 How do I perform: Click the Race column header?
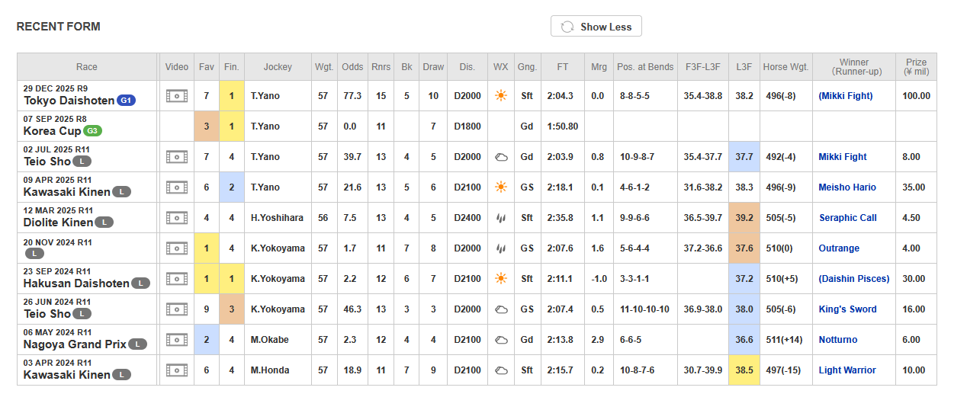87,67
